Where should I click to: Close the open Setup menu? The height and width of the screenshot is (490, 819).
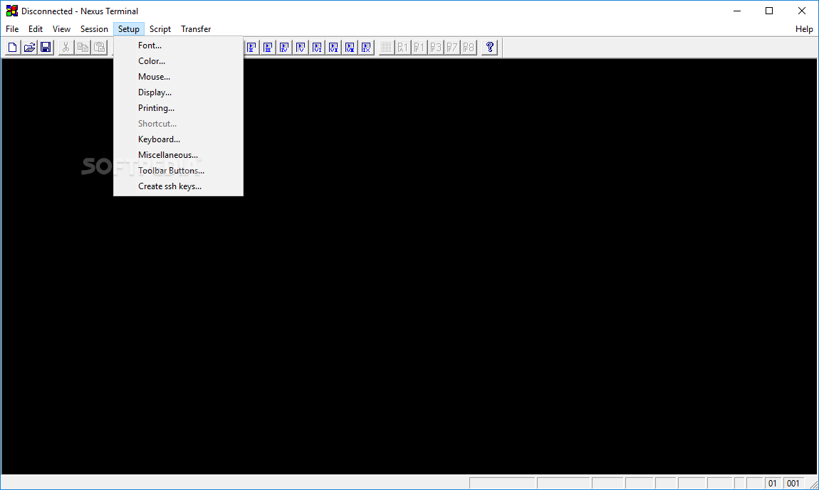(128, 29)
